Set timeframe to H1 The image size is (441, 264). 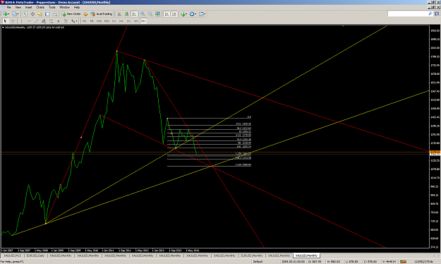114,21
